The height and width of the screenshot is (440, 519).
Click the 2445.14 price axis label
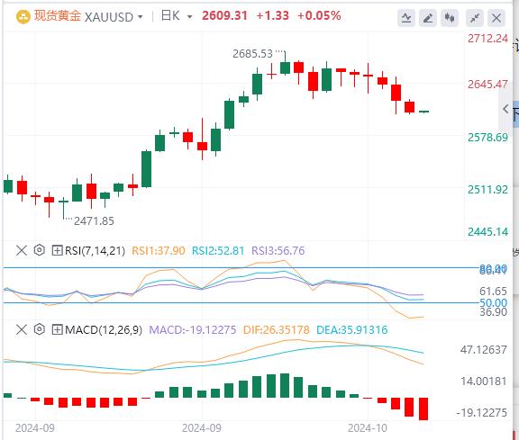click(x=487, y=232)
